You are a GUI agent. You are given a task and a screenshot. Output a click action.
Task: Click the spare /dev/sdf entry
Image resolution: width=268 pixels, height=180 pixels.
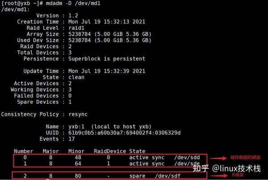pyautogui.click(x=155, y=176)
